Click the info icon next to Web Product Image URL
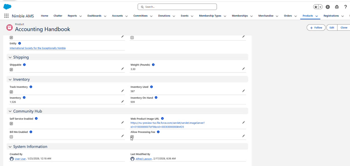This screenshot has width=350, height=166. [x=162, y=118]
